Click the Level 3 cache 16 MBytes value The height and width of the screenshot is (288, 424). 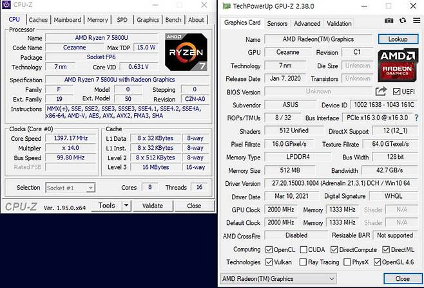pyautogui.click(x=156, y=167)
